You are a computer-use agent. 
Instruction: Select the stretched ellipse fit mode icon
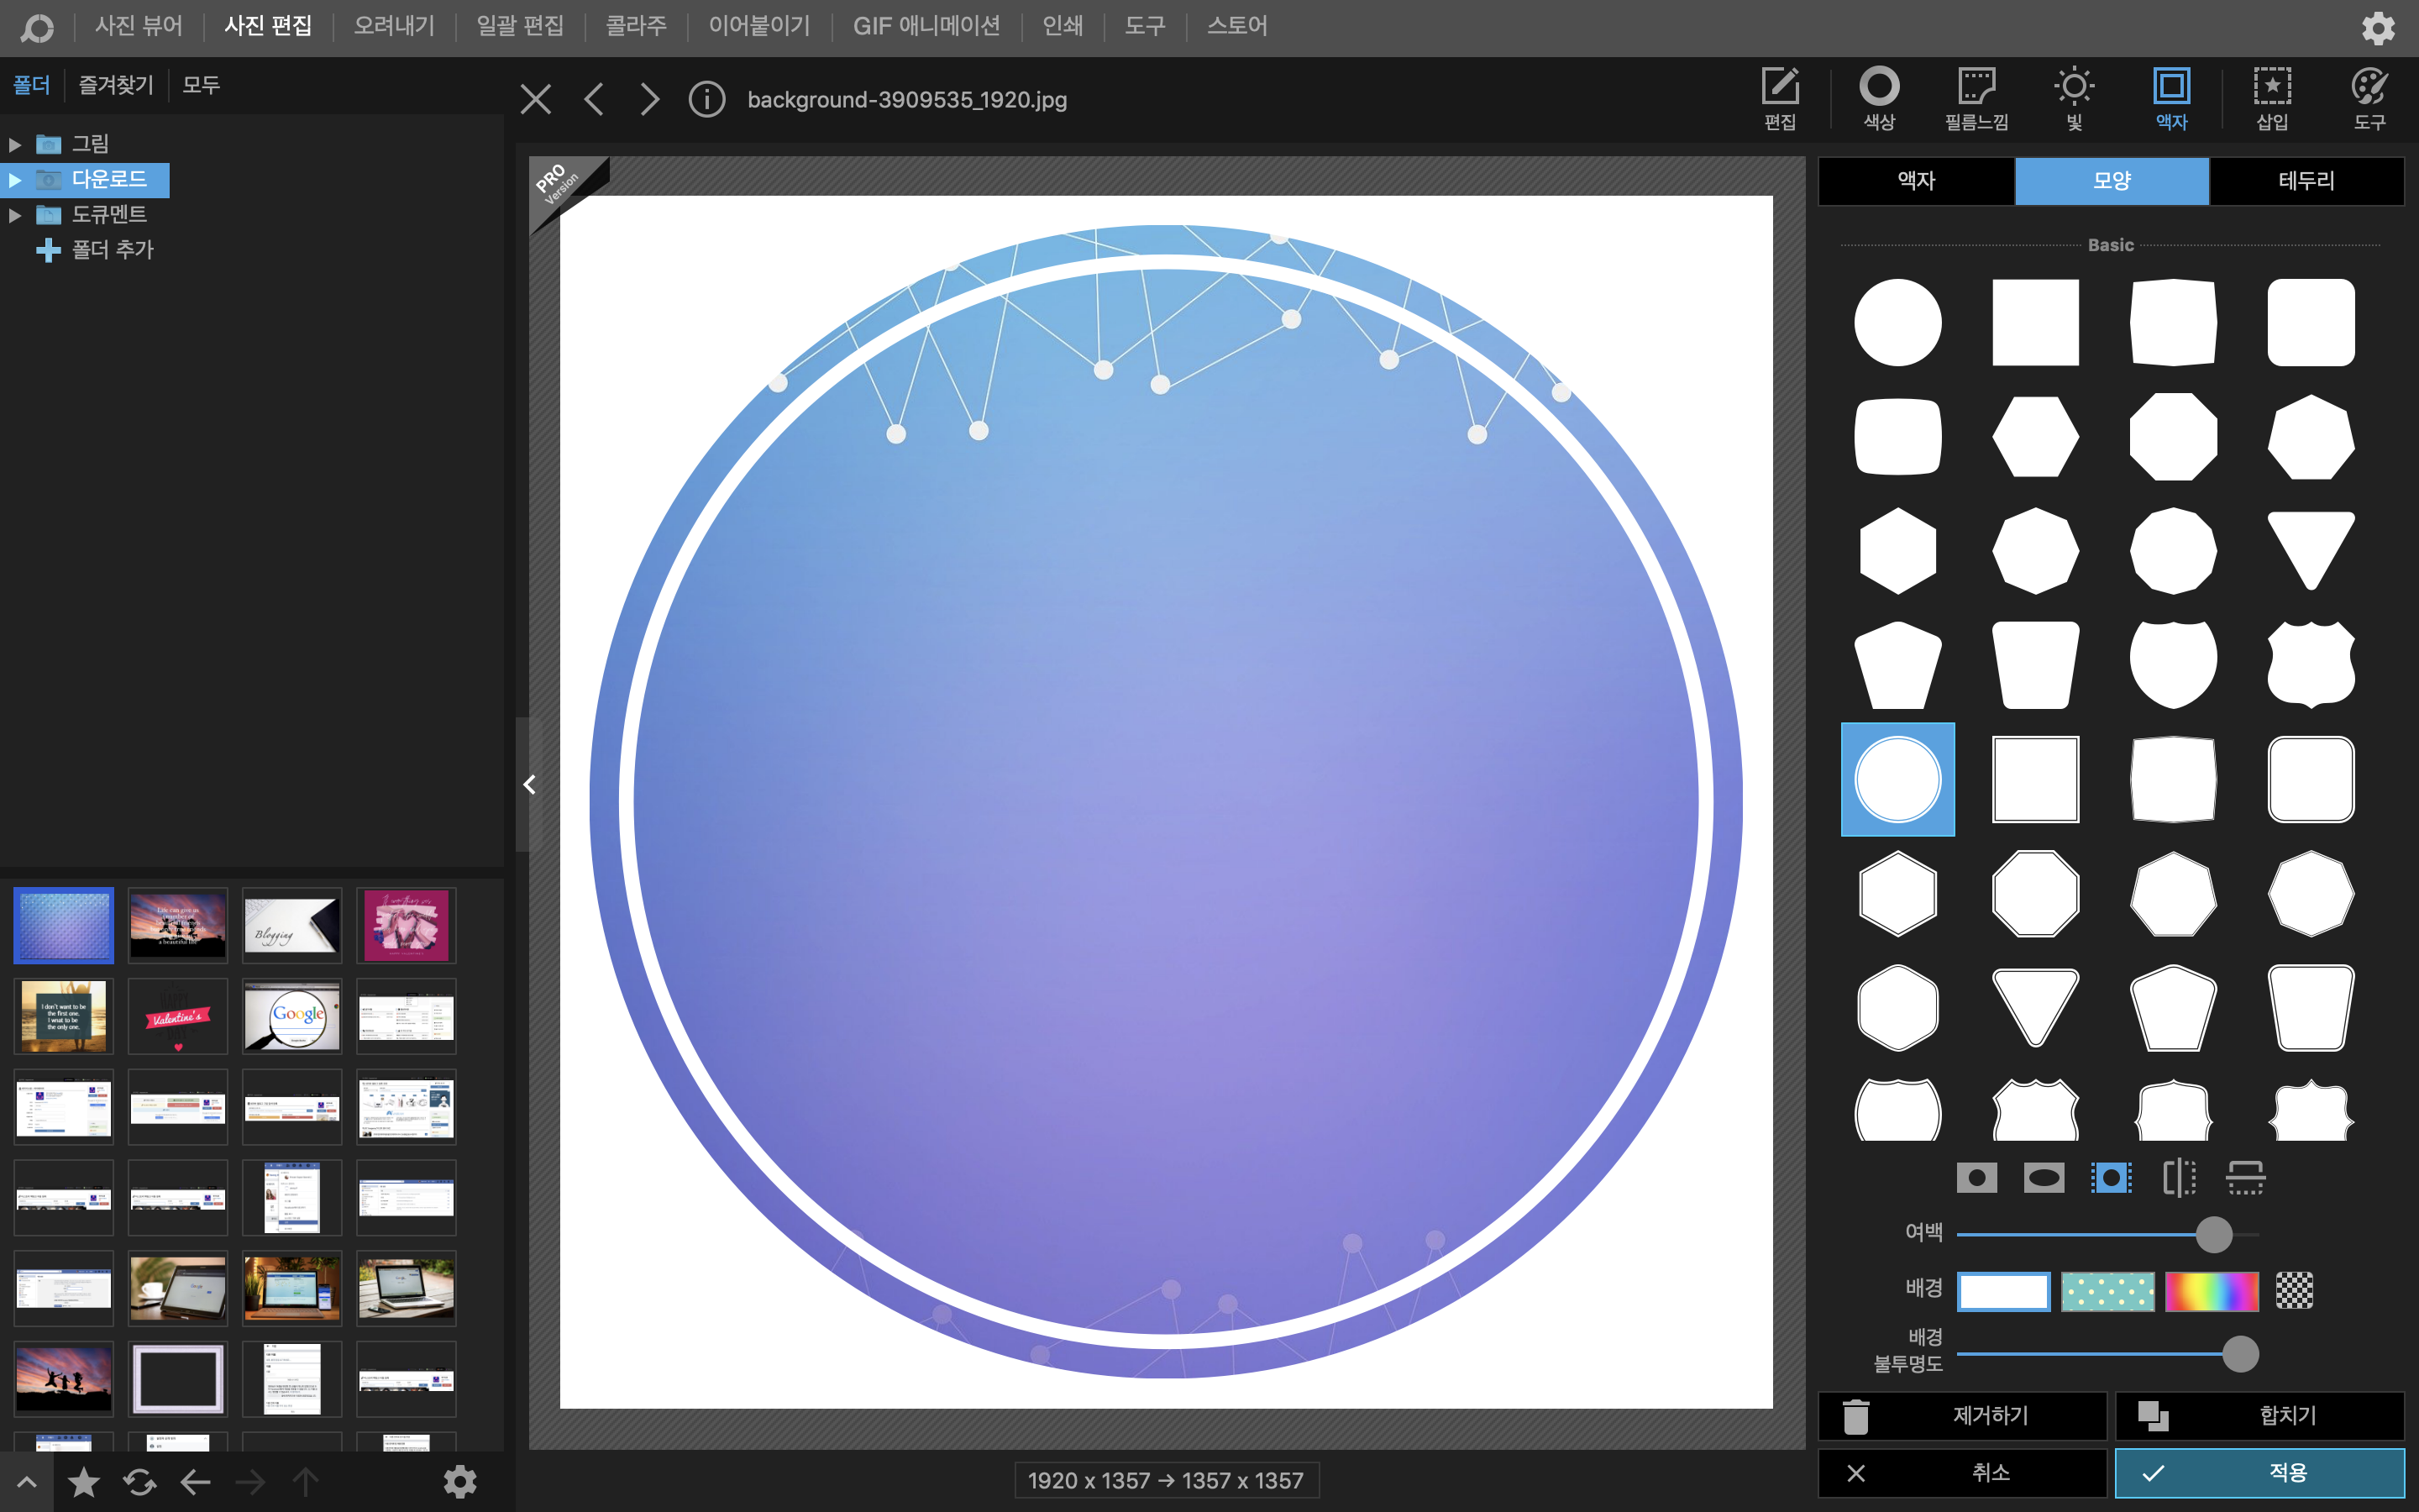2044,1178
